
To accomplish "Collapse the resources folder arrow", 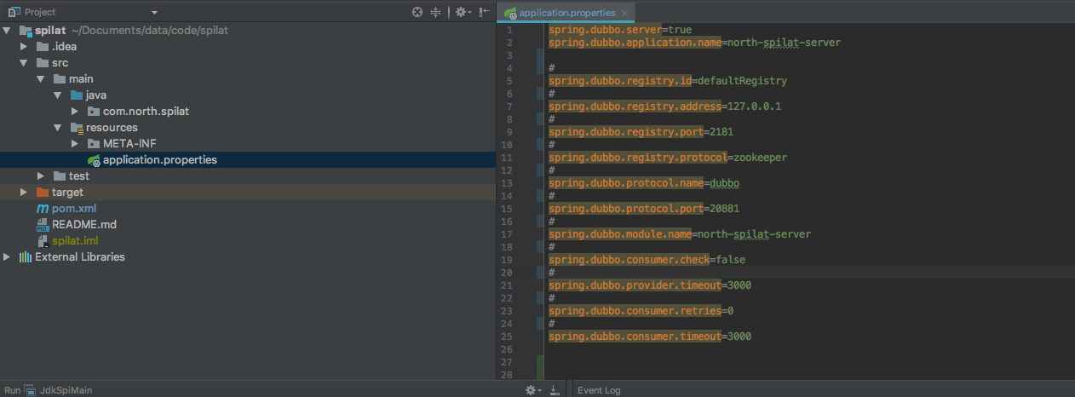I will (58, 128).
